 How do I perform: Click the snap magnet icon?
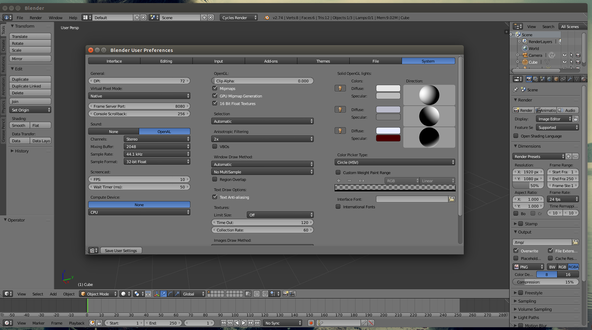265,294
